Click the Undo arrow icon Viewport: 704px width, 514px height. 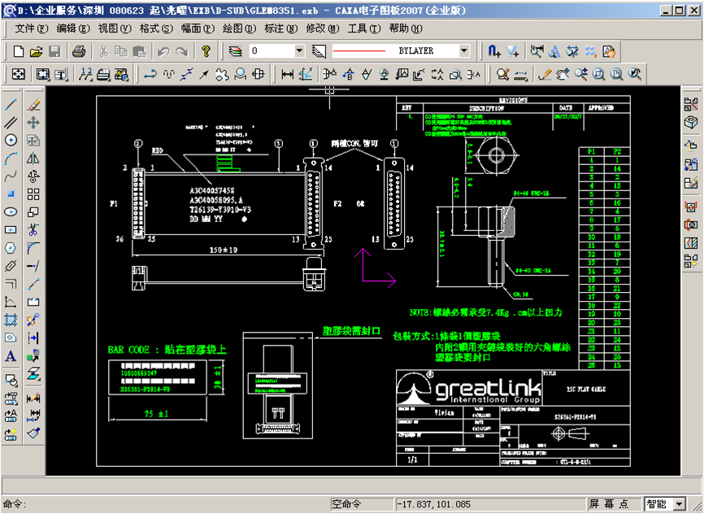[x=163, y=52]
